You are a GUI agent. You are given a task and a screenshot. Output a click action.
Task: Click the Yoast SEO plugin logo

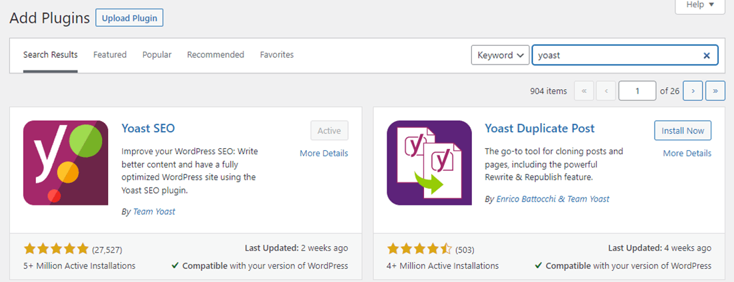click(x=65, y=162)
